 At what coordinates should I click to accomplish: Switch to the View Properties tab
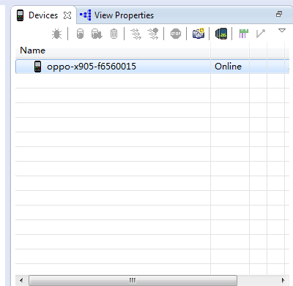pyautogui.click(x=116, y=15)
